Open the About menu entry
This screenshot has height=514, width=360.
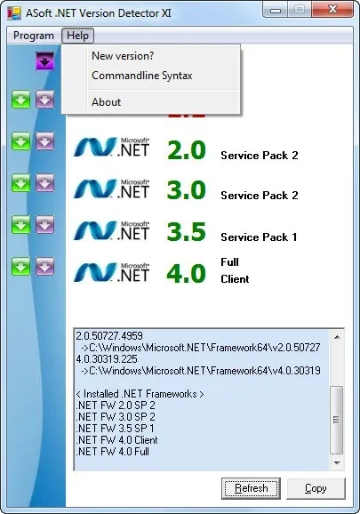click(106, 102)
